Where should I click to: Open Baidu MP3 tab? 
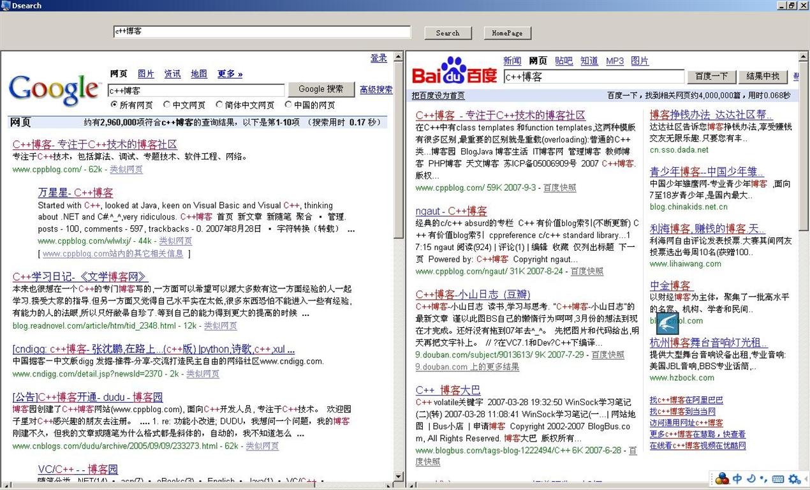pyautogui.click(x=615, y=61)
